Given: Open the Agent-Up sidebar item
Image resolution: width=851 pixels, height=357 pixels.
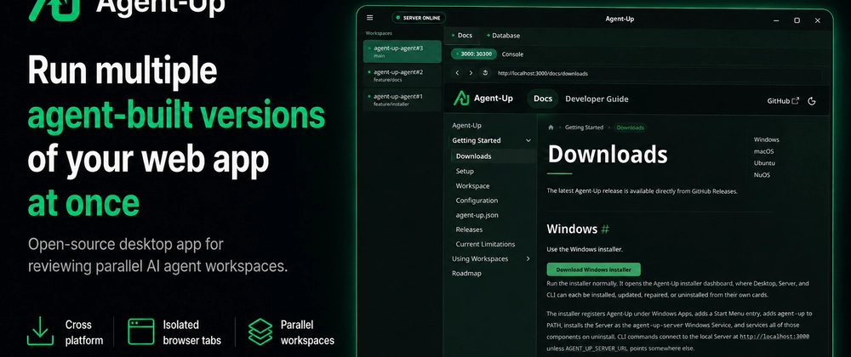Looking at the screenshot, I should (x=466, y=126).
